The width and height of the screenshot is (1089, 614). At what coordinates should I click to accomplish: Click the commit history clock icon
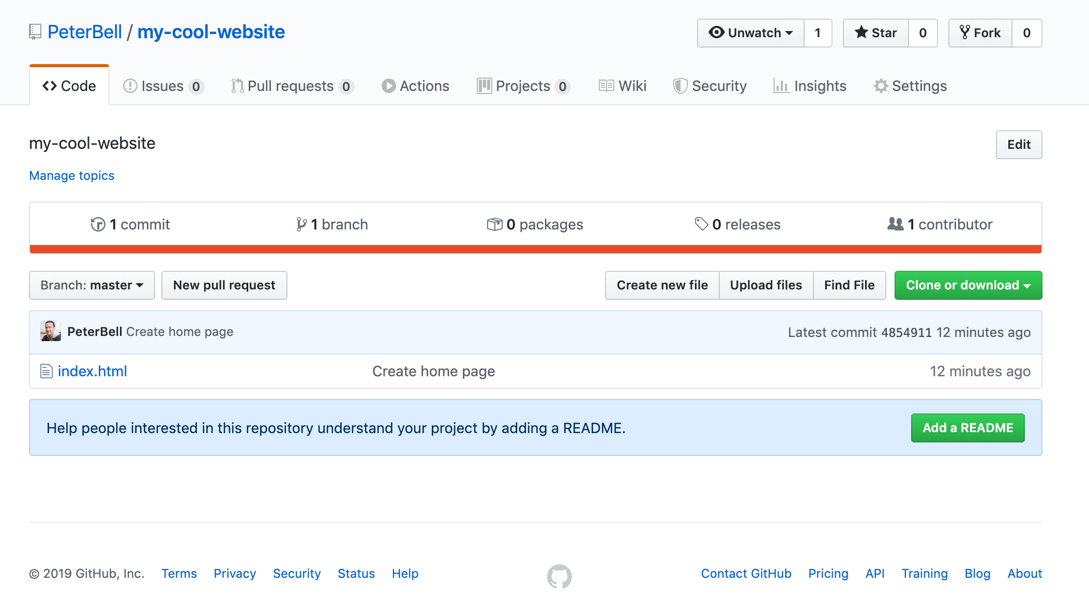click(x=98, y=224)
